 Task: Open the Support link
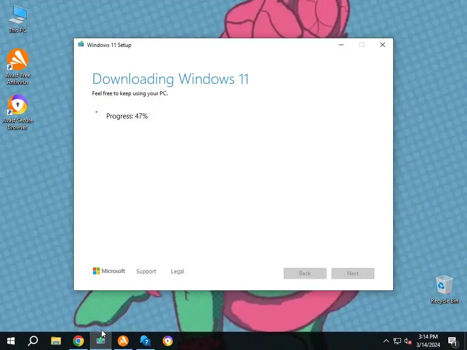[x=146, y=272]
